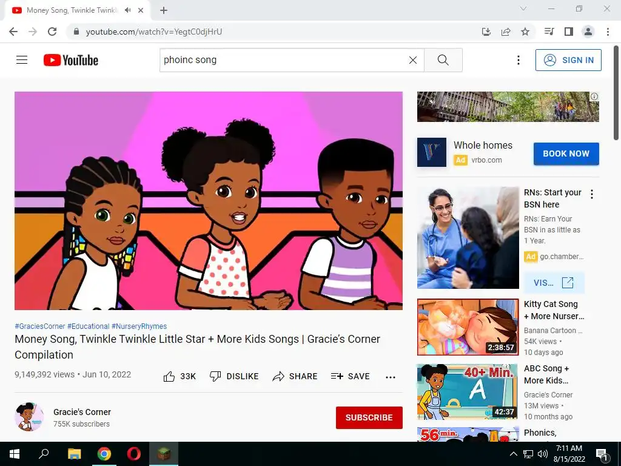Open the Windows notification center
621x466 pixels.
[x=602, y=454]
